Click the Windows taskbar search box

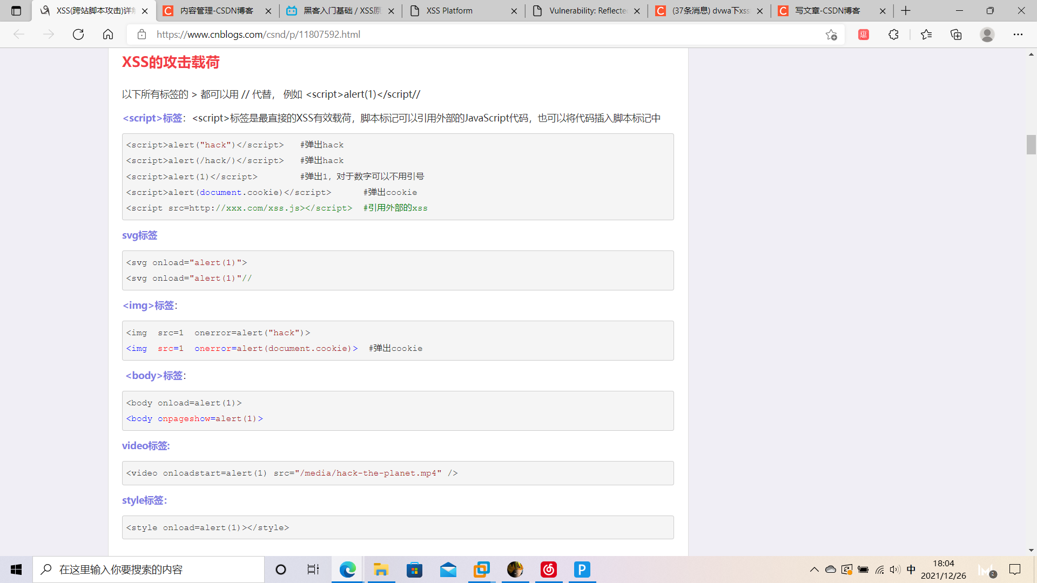click(x=149, y=570)
